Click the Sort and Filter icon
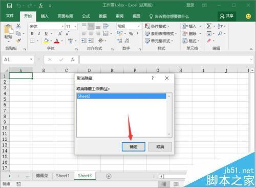256x188 pixels. point(220,26)
